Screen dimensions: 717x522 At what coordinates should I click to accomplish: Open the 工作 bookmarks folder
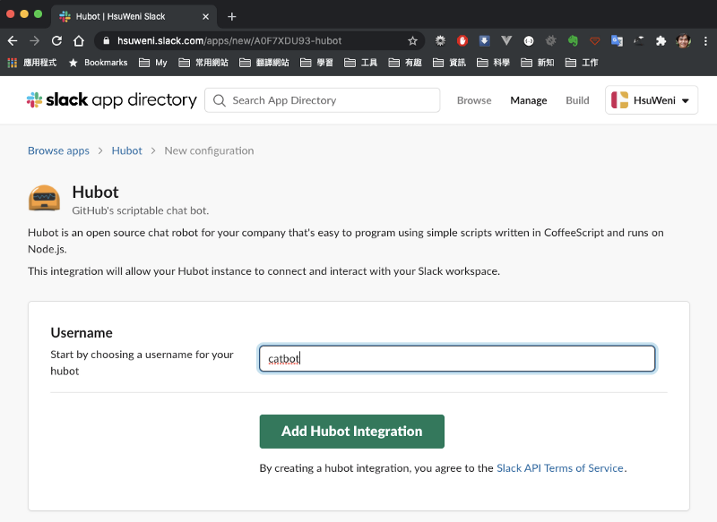(x=581, y=63)
